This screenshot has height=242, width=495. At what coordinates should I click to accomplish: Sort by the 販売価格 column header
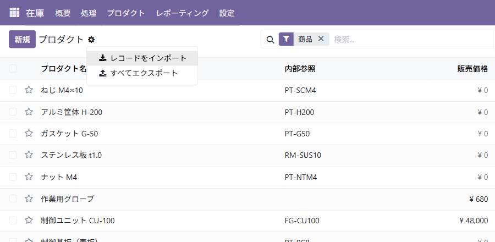[472, 68]
